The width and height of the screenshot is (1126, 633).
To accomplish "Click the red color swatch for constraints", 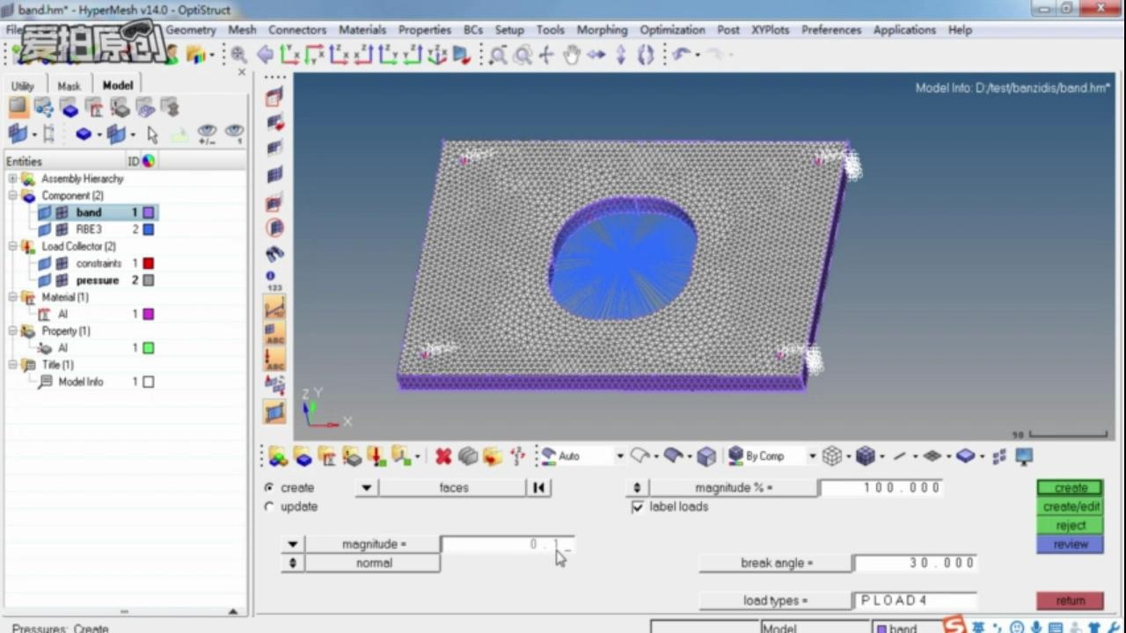I will tap(148, 263).
